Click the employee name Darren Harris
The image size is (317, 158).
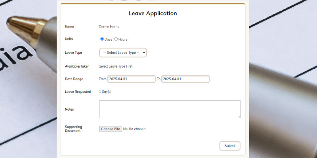pyautogui.click(x=109, y=27)
